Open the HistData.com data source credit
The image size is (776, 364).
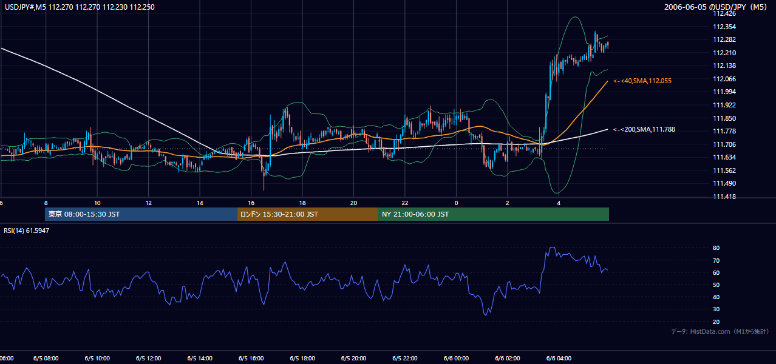click(x=720, y=331)
